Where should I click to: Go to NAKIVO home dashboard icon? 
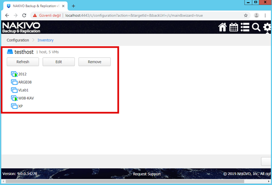click(x=223, y=27)
